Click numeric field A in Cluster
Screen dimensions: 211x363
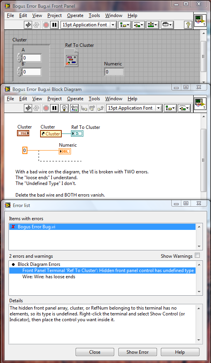tap(32, 58)
